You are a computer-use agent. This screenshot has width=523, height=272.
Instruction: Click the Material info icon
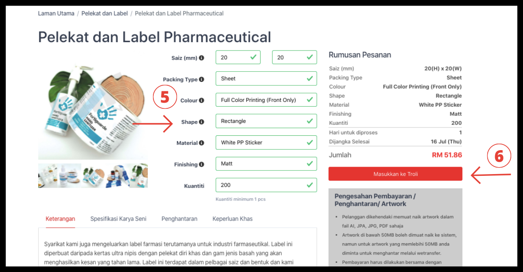click(x=201, y=143)
